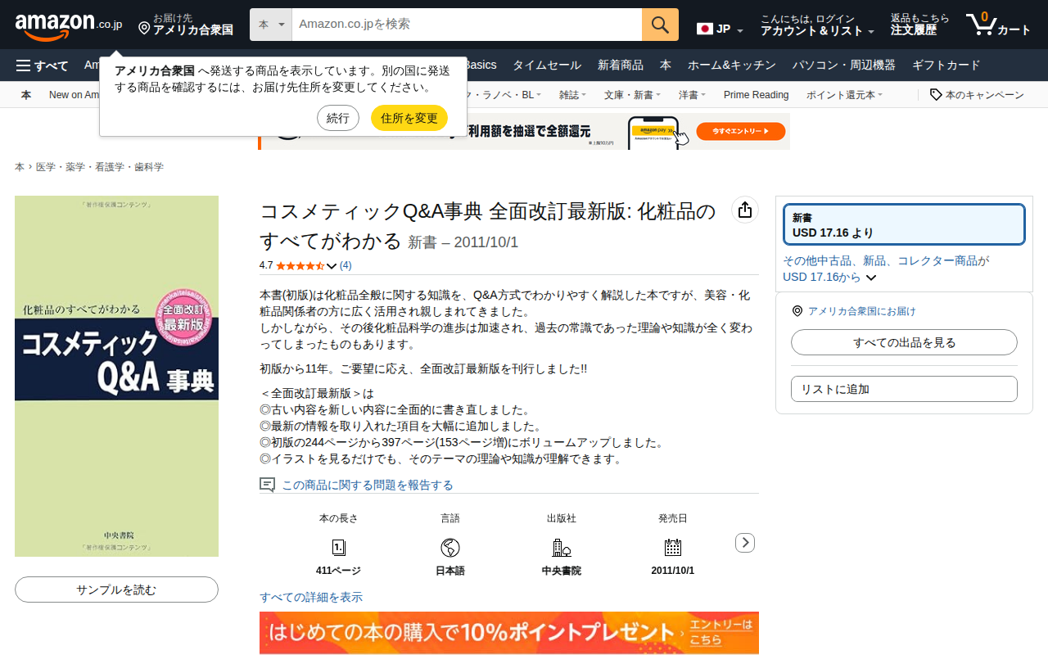This screenshot has height=655, width=1048.
Task: Open the search category dropdown 本
Action: pos(271,25)
